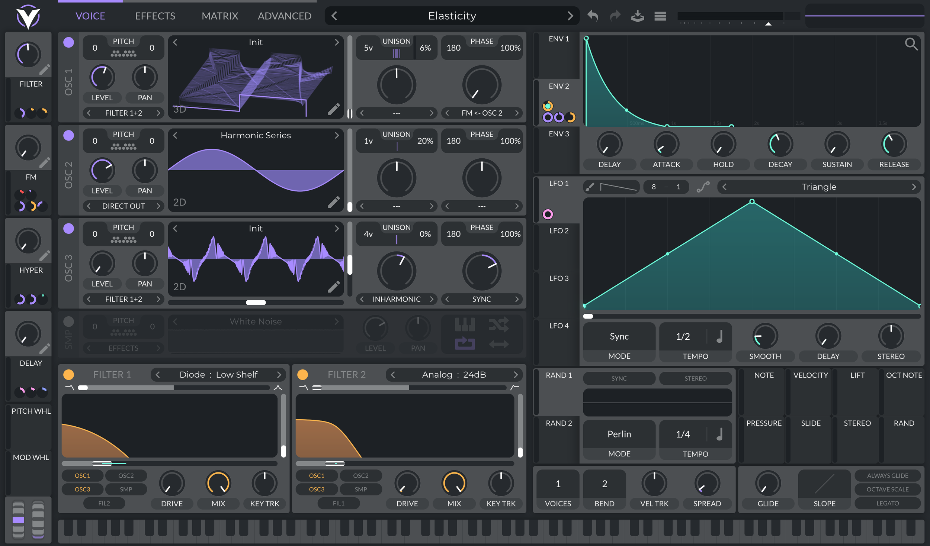This screenshot has height=546, width=930.
Task: Open the hamburger menu icon
Action: (x=660, y=16)
